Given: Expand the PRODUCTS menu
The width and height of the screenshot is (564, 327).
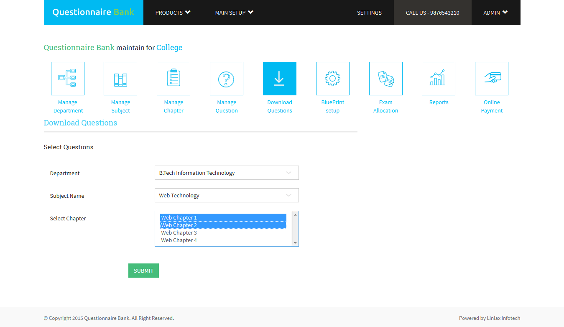Looking at the screenshot, I should 173,13.
